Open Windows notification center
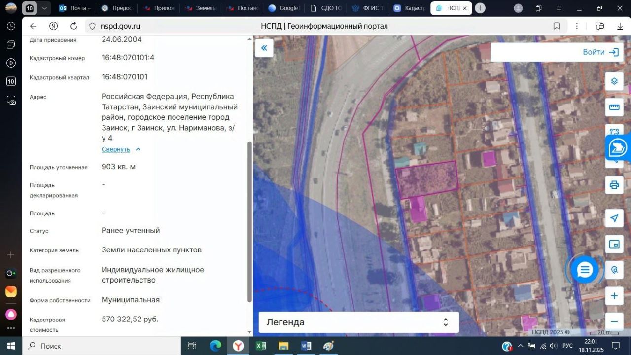 [616, 346]
